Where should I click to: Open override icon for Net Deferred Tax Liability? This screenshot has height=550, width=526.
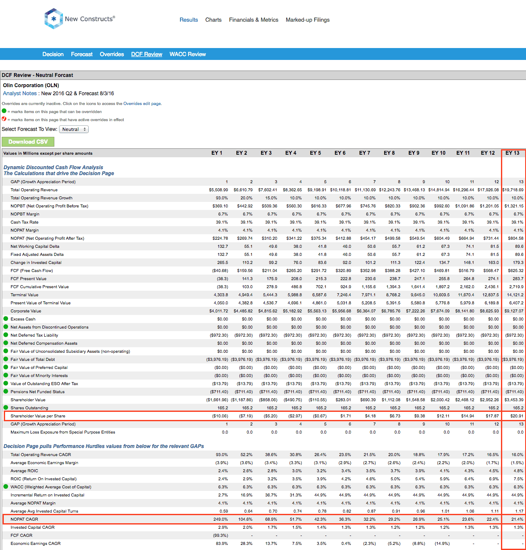6,335
